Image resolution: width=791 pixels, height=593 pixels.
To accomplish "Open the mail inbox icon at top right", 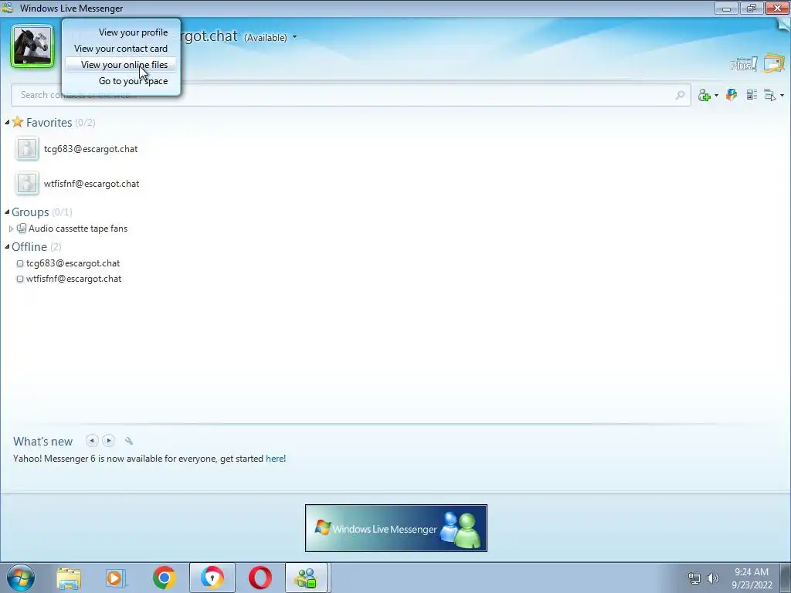I will [774, 63].
